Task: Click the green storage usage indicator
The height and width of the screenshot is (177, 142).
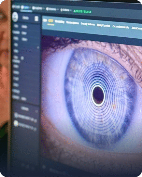Action: [83, 11]
